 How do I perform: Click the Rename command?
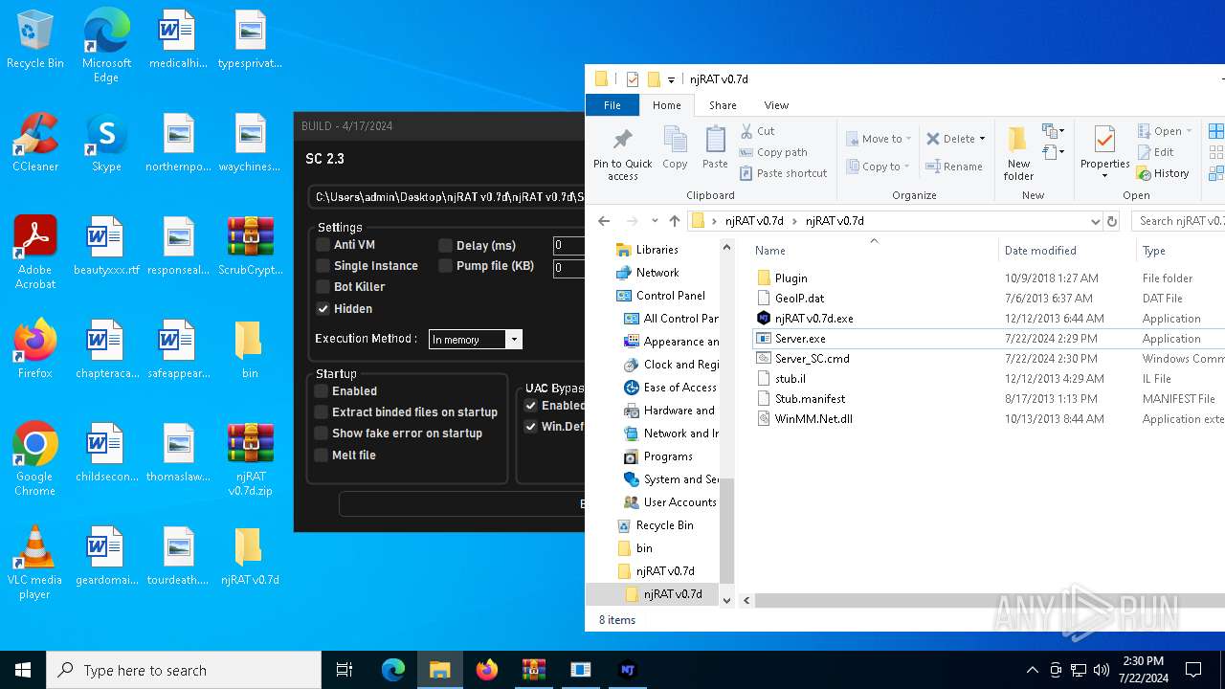(954, 167)
